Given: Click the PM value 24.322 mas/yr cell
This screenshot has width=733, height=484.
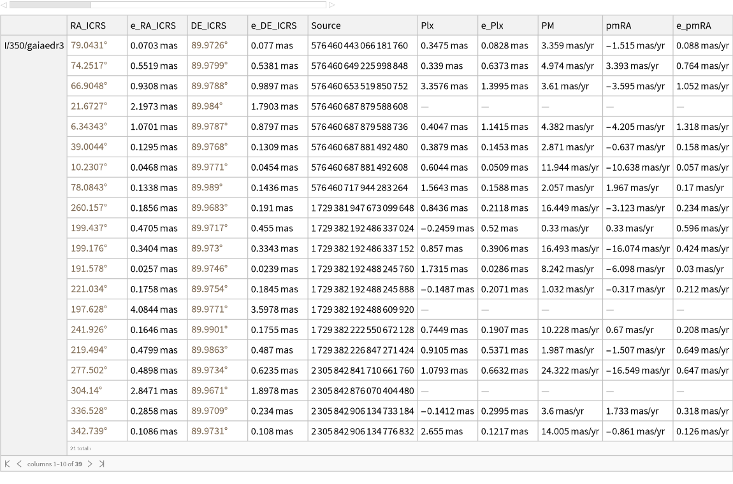Looking at the screenshot, I should point(569,371).
